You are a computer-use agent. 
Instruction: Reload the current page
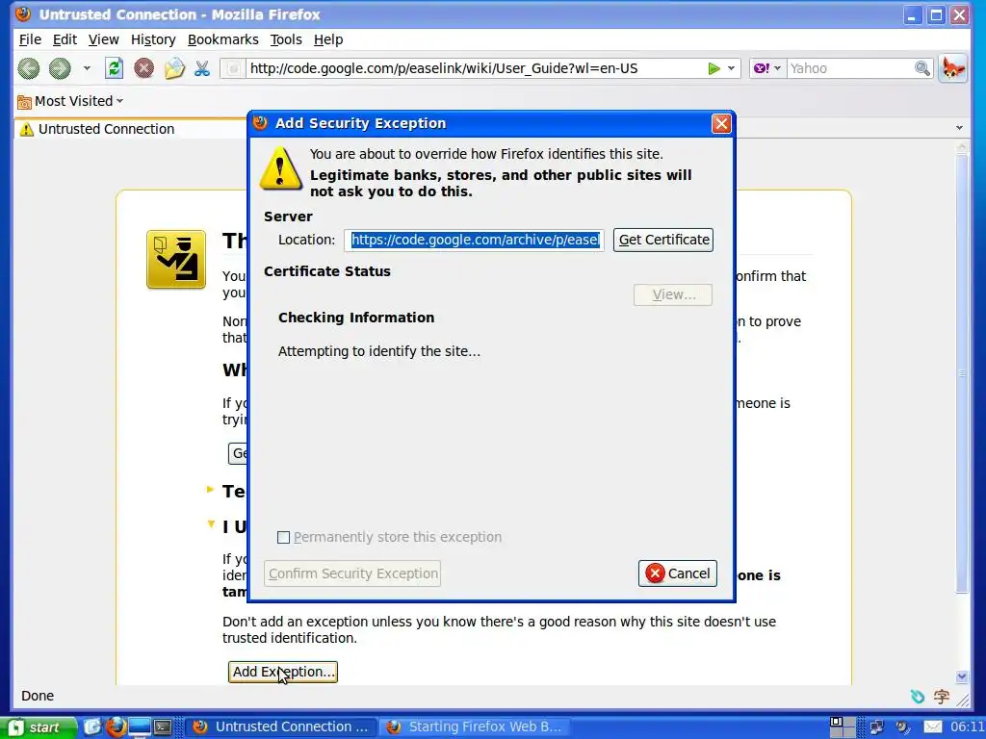point(114,68)
